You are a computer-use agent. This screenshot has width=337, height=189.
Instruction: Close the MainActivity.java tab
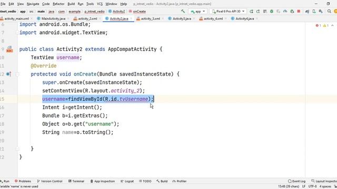[x=68, y=19]
